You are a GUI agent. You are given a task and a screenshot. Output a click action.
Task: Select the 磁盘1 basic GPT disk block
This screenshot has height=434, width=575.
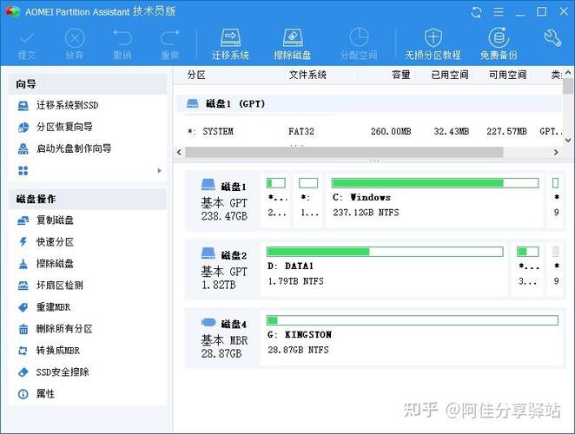(224, 201)
